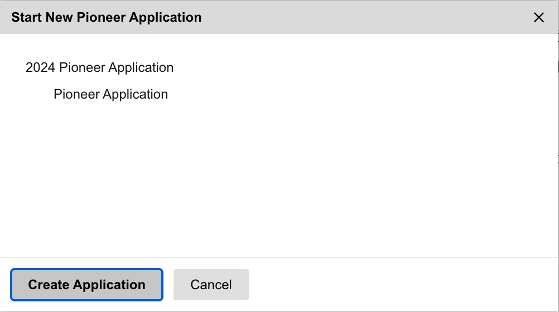Expand the 2024 Pioneer Application group
The height and width of the screenshot is (312, 559).
point(99,67)
